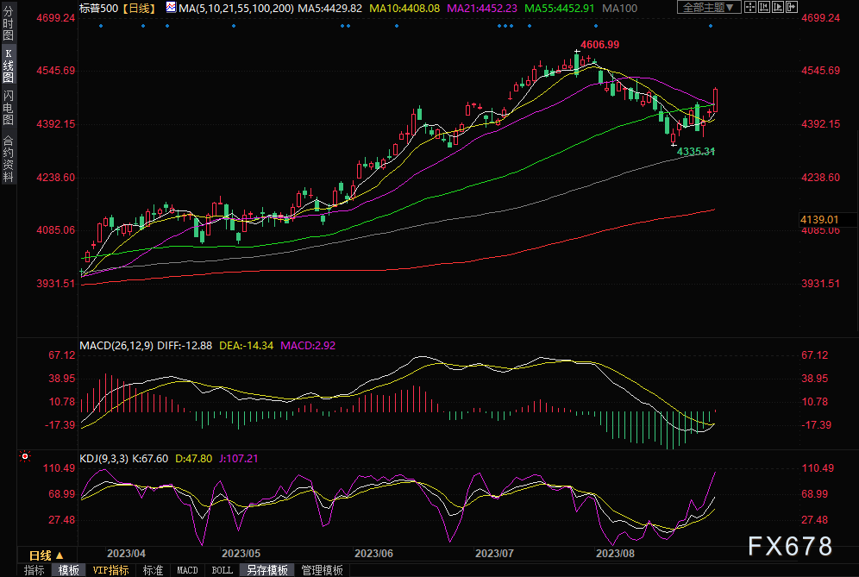Click the 管理模板 button
The width and height of the screenshot is (859, 577).
click(x=321, y=570)
